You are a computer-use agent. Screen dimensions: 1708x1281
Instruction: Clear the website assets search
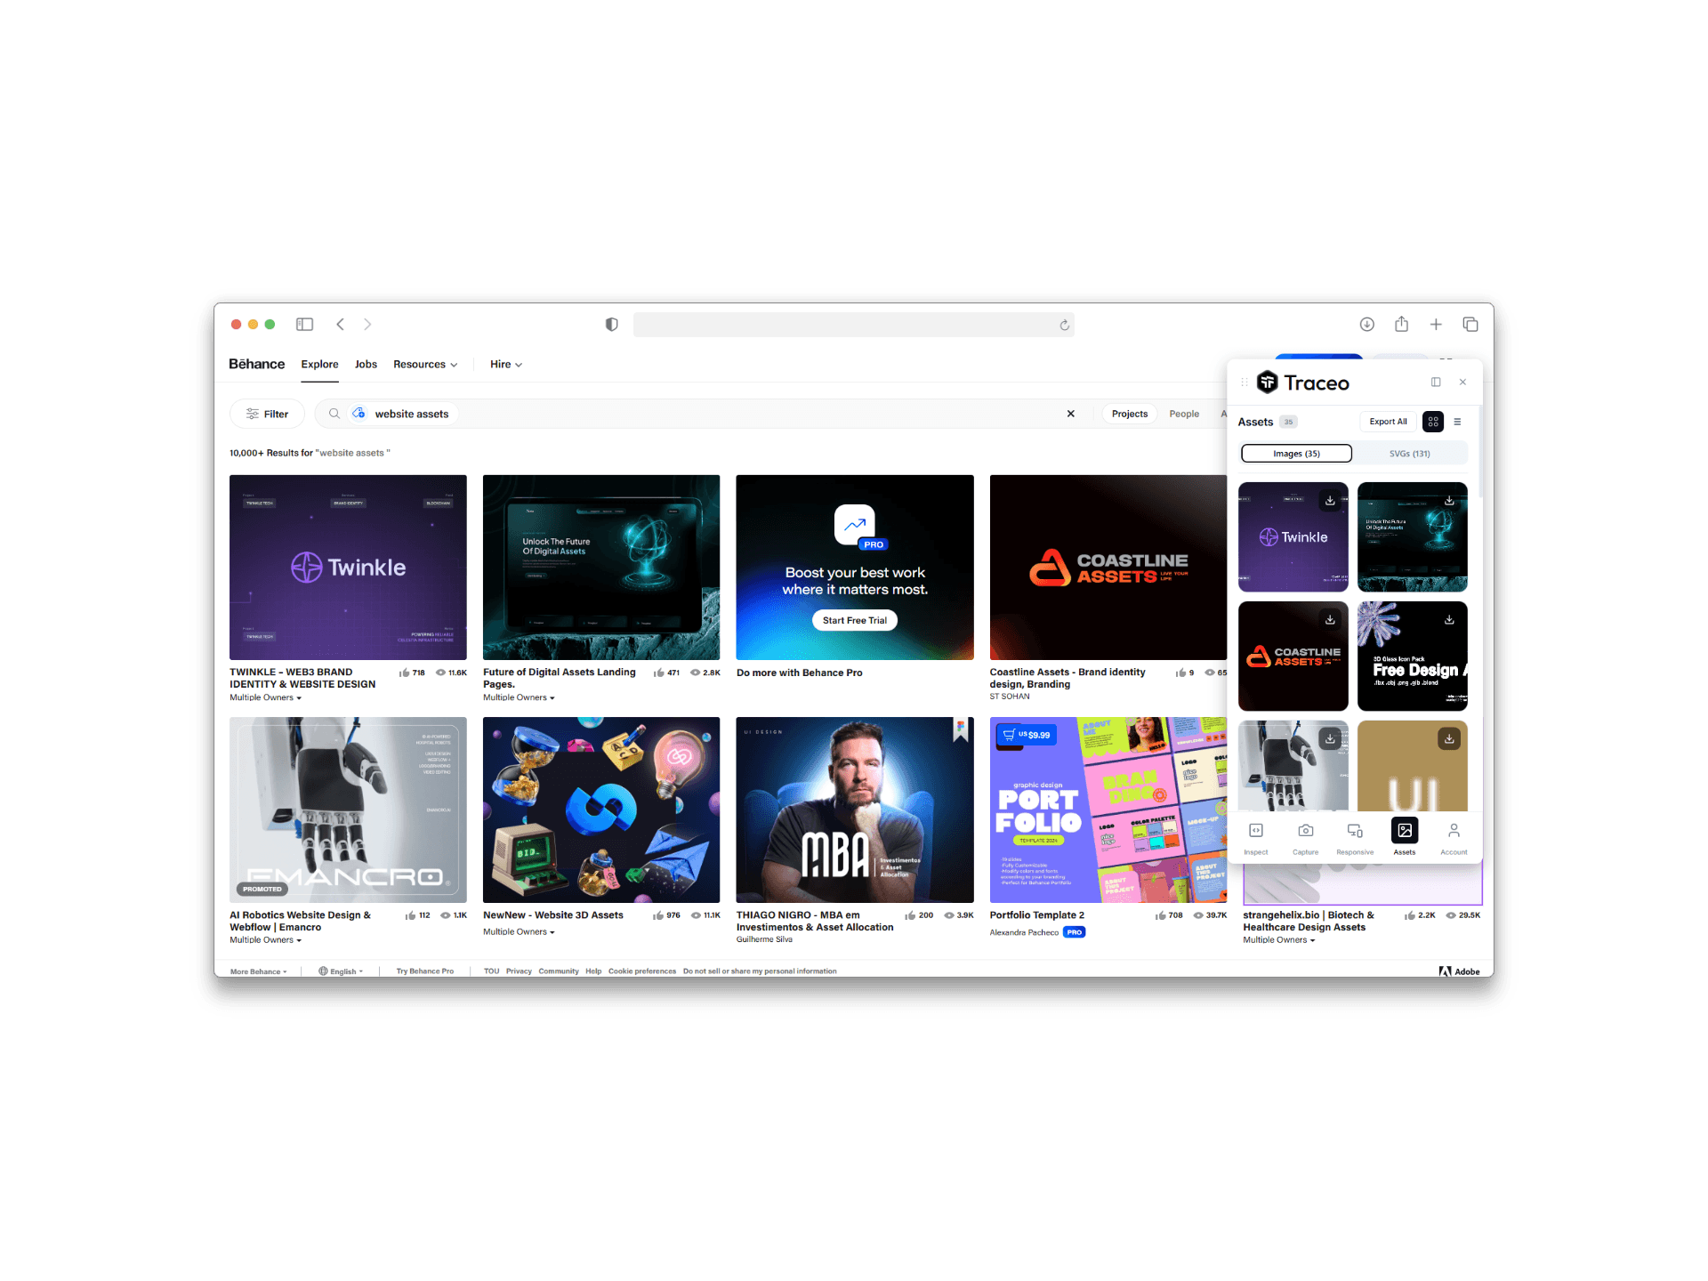coord(1071,414)
